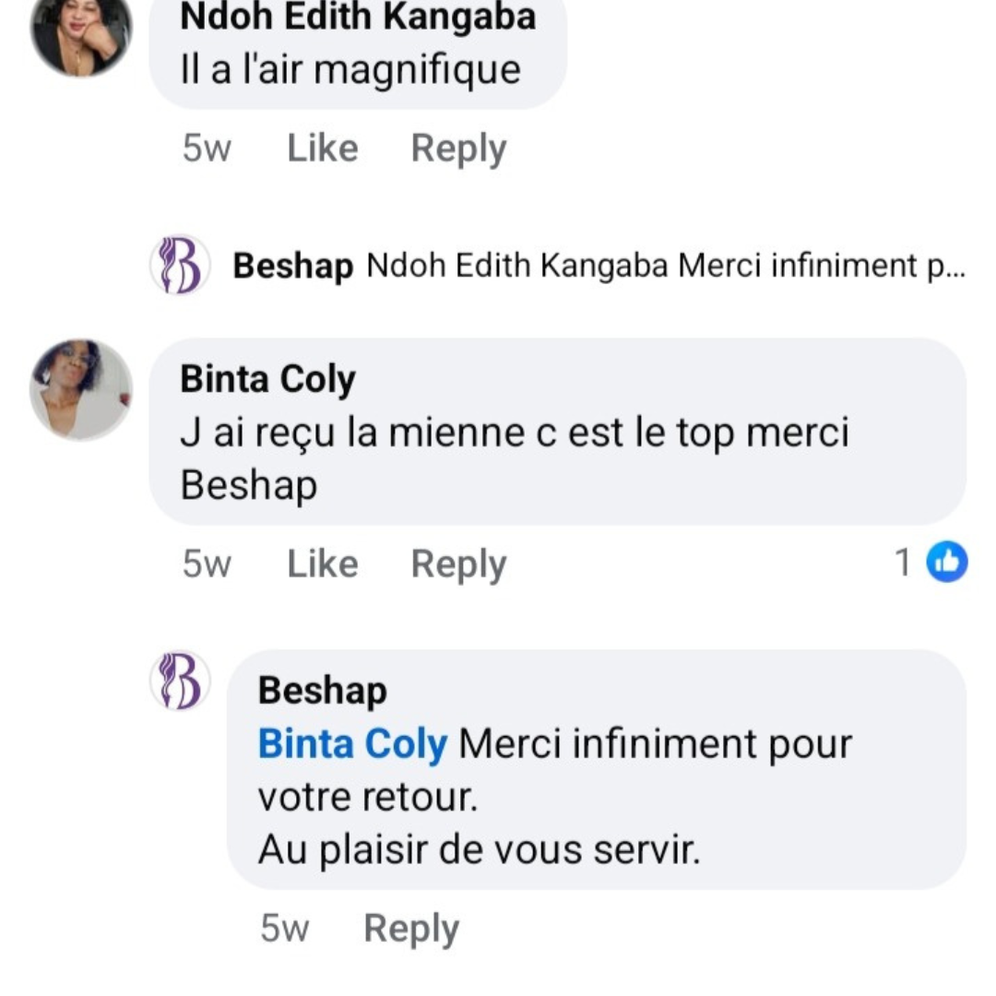Click the 5w timestamp under Ndoh's comment
The image size is (996, 996).
coord(207,148)
